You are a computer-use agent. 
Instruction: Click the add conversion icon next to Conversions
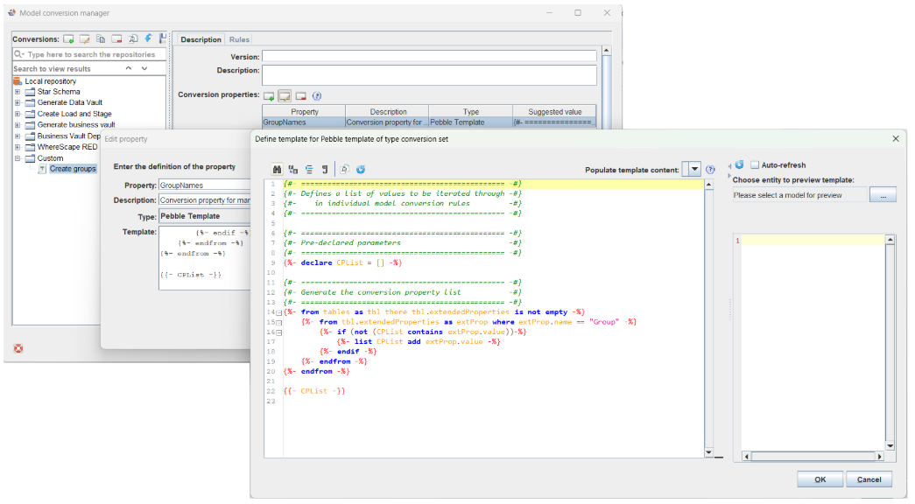point(68,39)
